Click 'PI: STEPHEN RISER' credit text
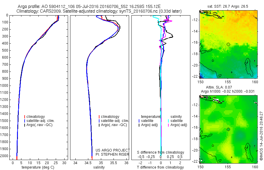This screenshot has height=170, width=264. coord(112,154)
